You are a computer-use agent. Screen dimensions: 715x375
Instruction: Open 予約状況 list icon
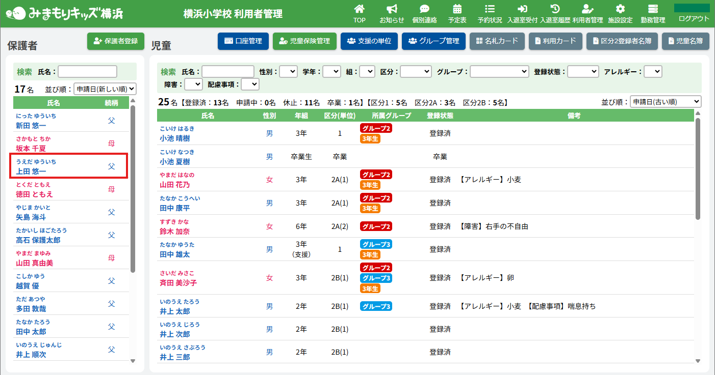[490, 9]
